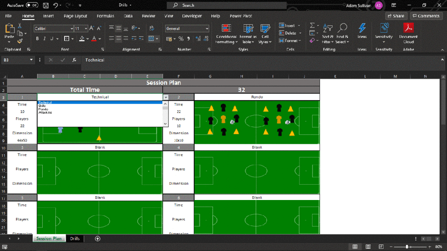Click the Insert Function fx icon
This screenshot has height=251, width=447.
click(75, 60)
